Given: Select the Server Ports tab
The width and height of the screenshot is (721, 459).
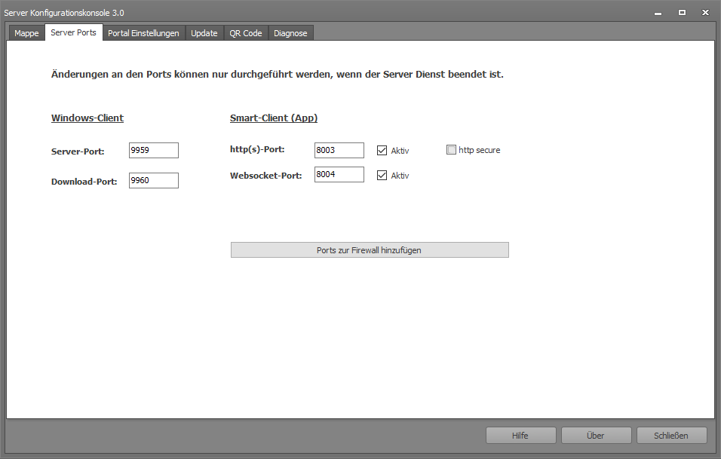Looking at the screenshot, I should (x=74, y=32).
